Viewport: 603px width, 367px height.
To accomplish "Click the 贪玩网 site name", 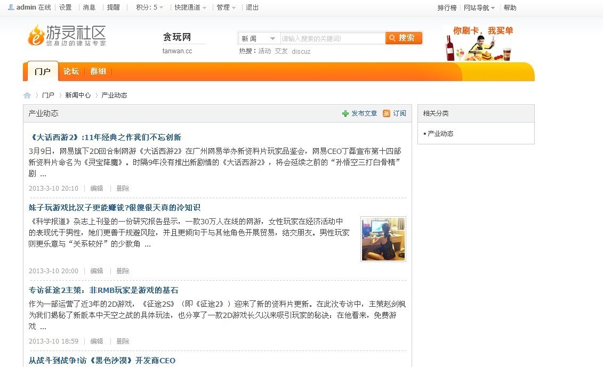I will (177, 37).
